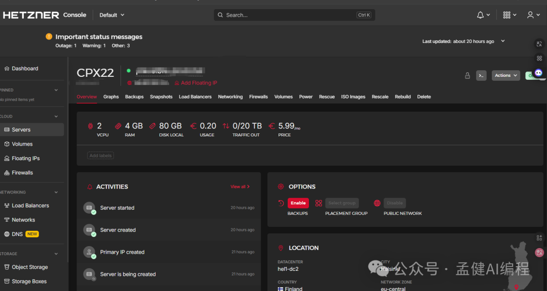
Task: Click View all activities link
Action: (240, 187)
